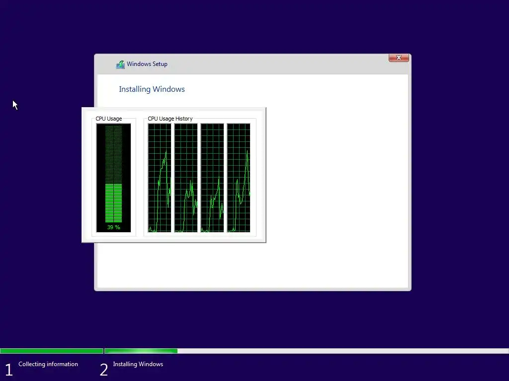Click the Windows Setup title icon
The image size is (509, 381).
(120, 64)
